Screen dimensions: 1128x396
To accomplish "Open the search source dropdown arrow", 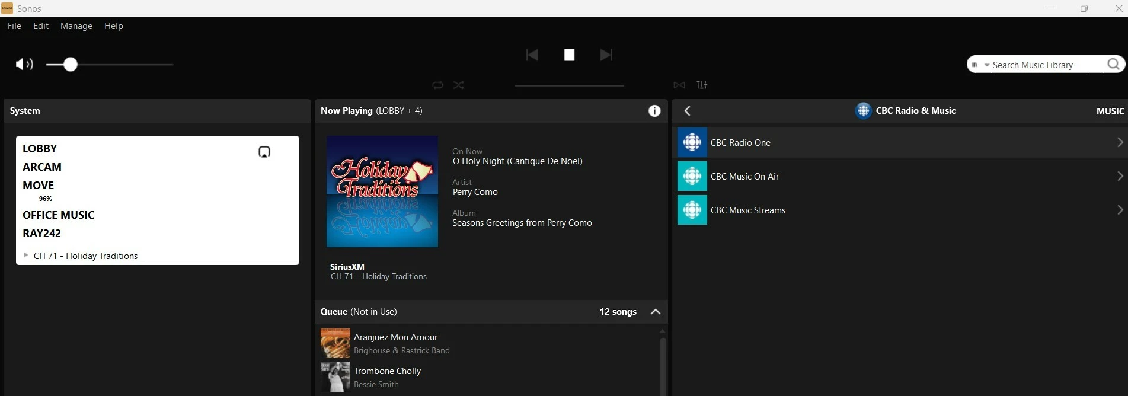I will pyautogui.click(x=987, y=65).
